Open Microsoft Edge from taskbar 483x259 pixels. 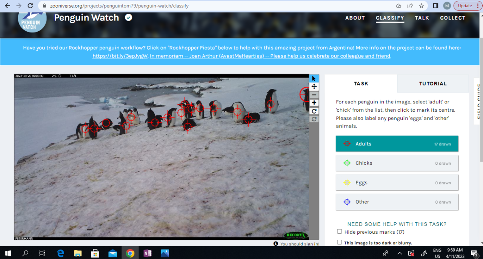point(60,253)
